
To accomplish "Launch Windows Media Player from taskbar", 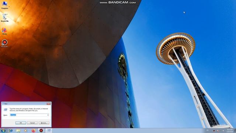I will tap(25, 130).
